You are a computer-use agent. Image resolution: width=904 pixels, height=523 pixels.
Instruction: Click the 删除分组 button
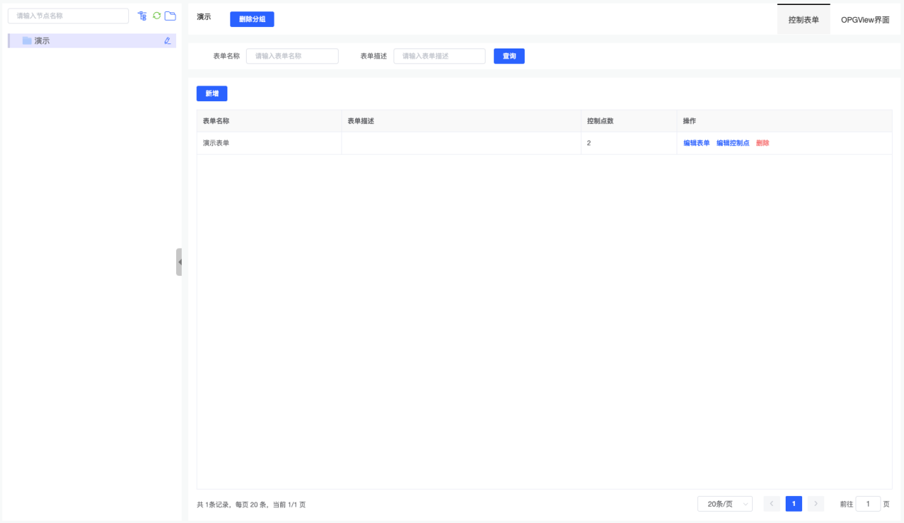pos(252,19)
